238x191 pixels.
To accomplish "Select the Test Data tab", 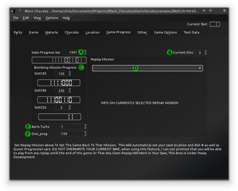I will click(191, 33).
